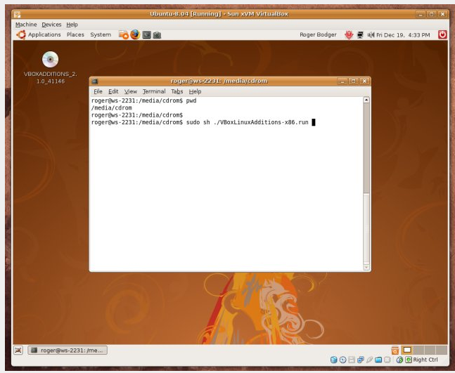Image resolution: width=455 pixels, height=373 pixels.
Task: Click the terminal window menu icon in titlebar
Action: (95, 81)
